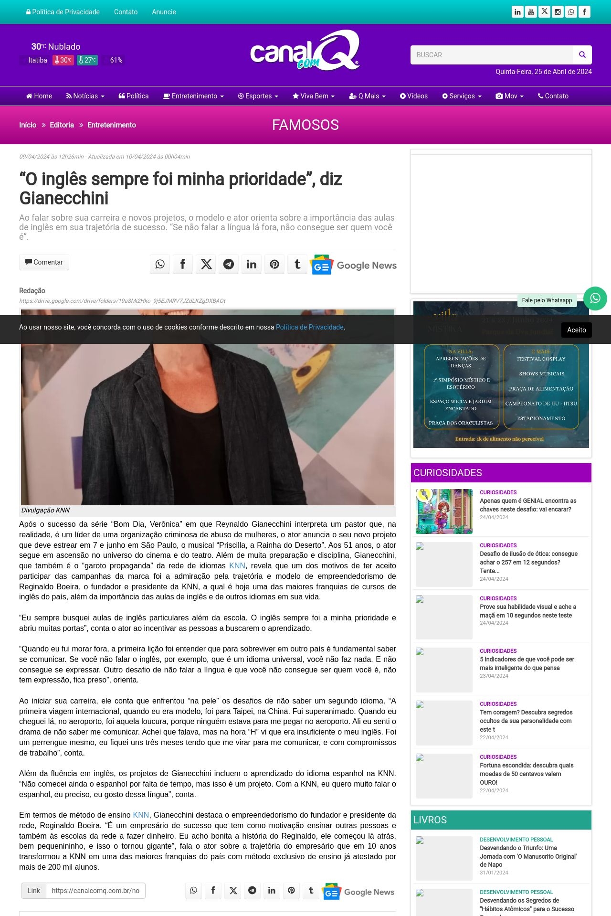Click the BUSCAR search input field
This screenshot has height=916, width=611.
pyautogui.click(x=492, y=55)
